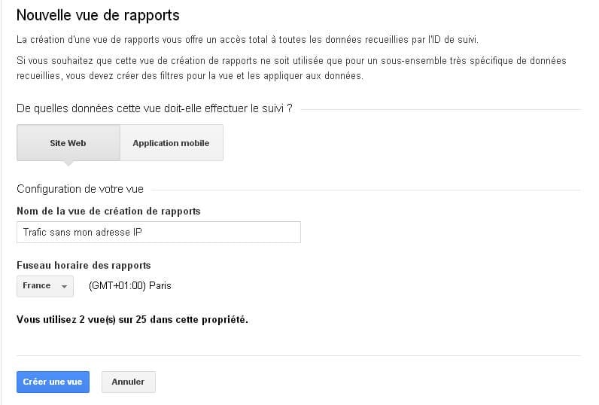Click the Nom de la vue label
This screenshot has height=405, width=599.
coord(108,211)
